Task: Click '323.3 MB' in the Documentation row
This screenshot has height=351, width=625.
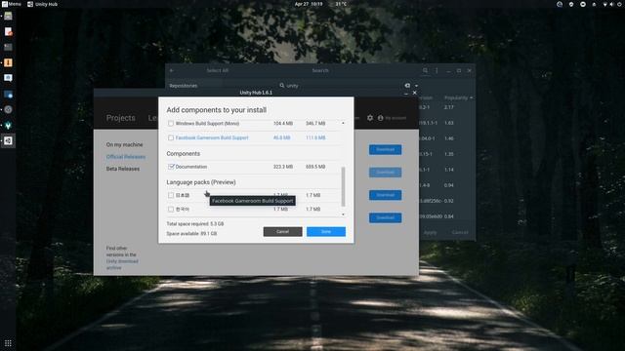Action: coord(283,167)
